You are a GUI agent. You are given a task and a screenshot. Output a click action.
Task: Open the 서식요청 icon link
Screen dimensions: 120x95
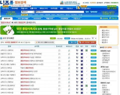point(104,18)
